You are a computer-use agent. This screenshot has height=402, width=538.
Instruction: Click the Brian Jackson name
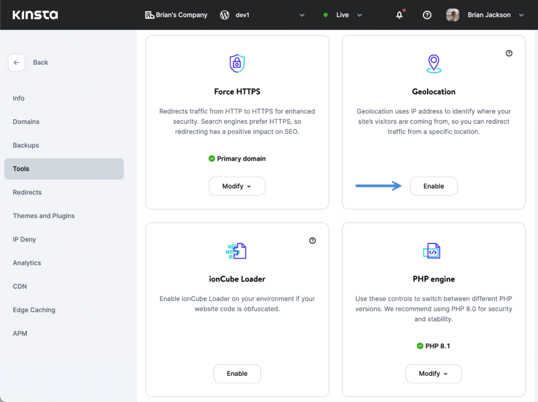(489, 15)
